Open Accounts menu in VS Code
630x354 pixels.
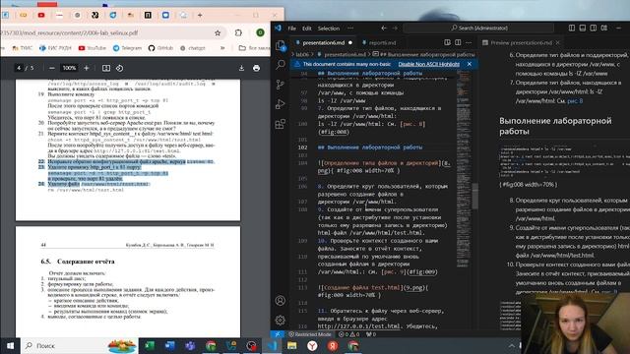[281, 301]
